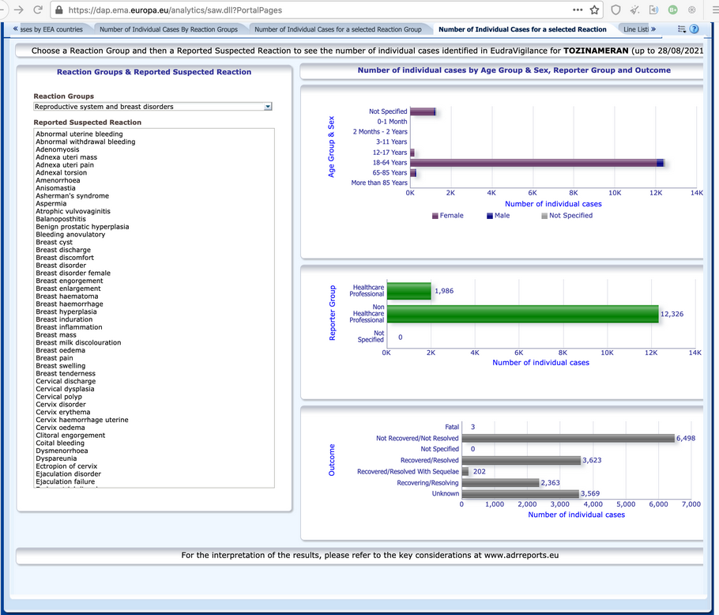The image size is (719, 615).
Task: Select 'Clitoral engorgement' reaction
Action: pos(70,436)
